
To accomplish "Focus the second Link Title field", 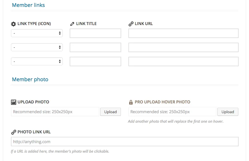I will tap(95, 47).
